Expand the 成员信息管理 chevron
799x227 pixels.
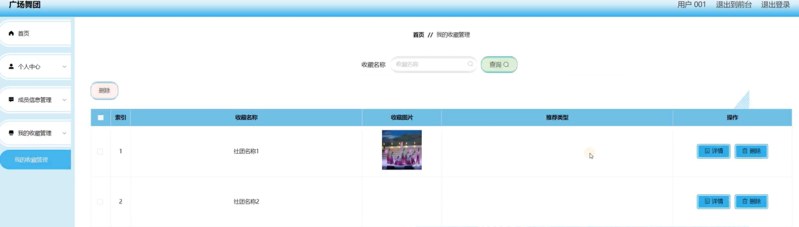point(64,100)
